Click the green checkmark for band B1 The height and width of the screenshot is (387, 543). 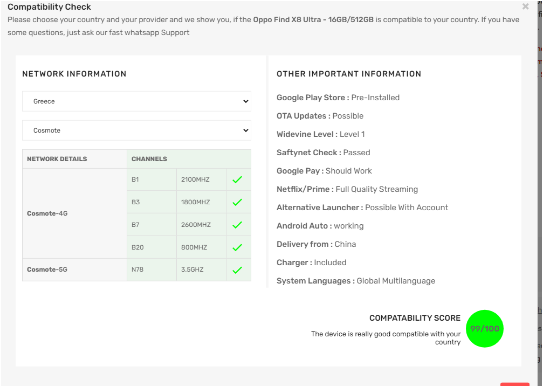237,179
